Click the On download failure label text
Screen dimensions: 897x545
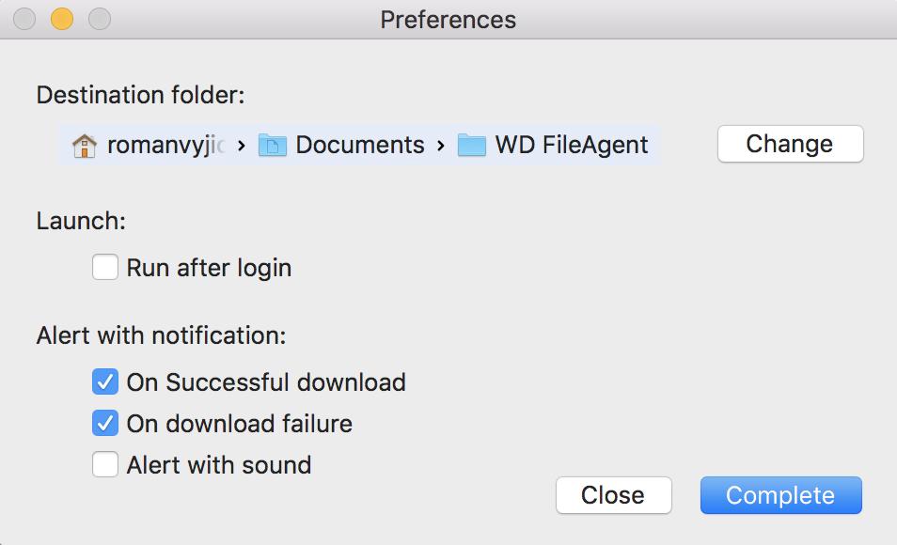pos(239,424)
